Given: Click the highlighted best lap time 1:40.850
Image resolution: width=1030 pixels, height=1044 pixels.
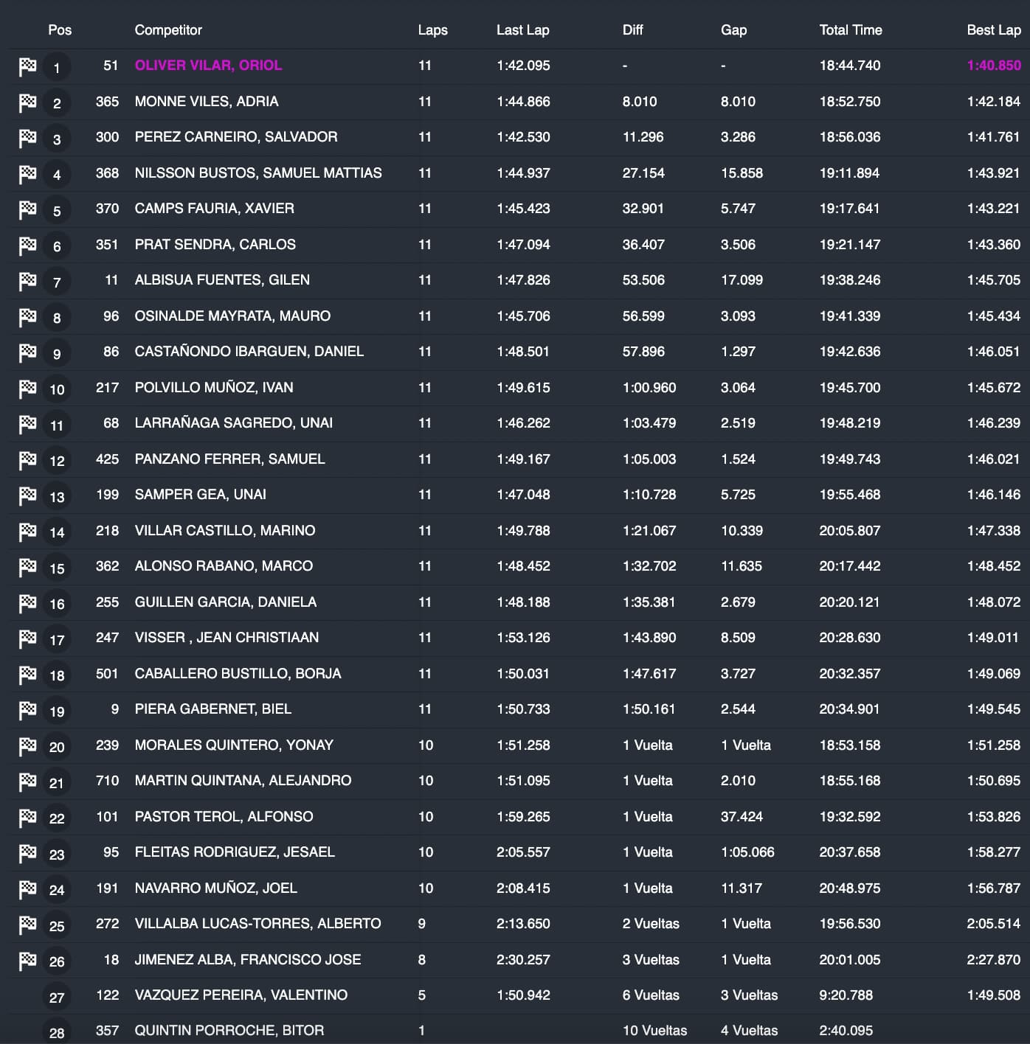Looking at the screenshot, I should [993, 66].
